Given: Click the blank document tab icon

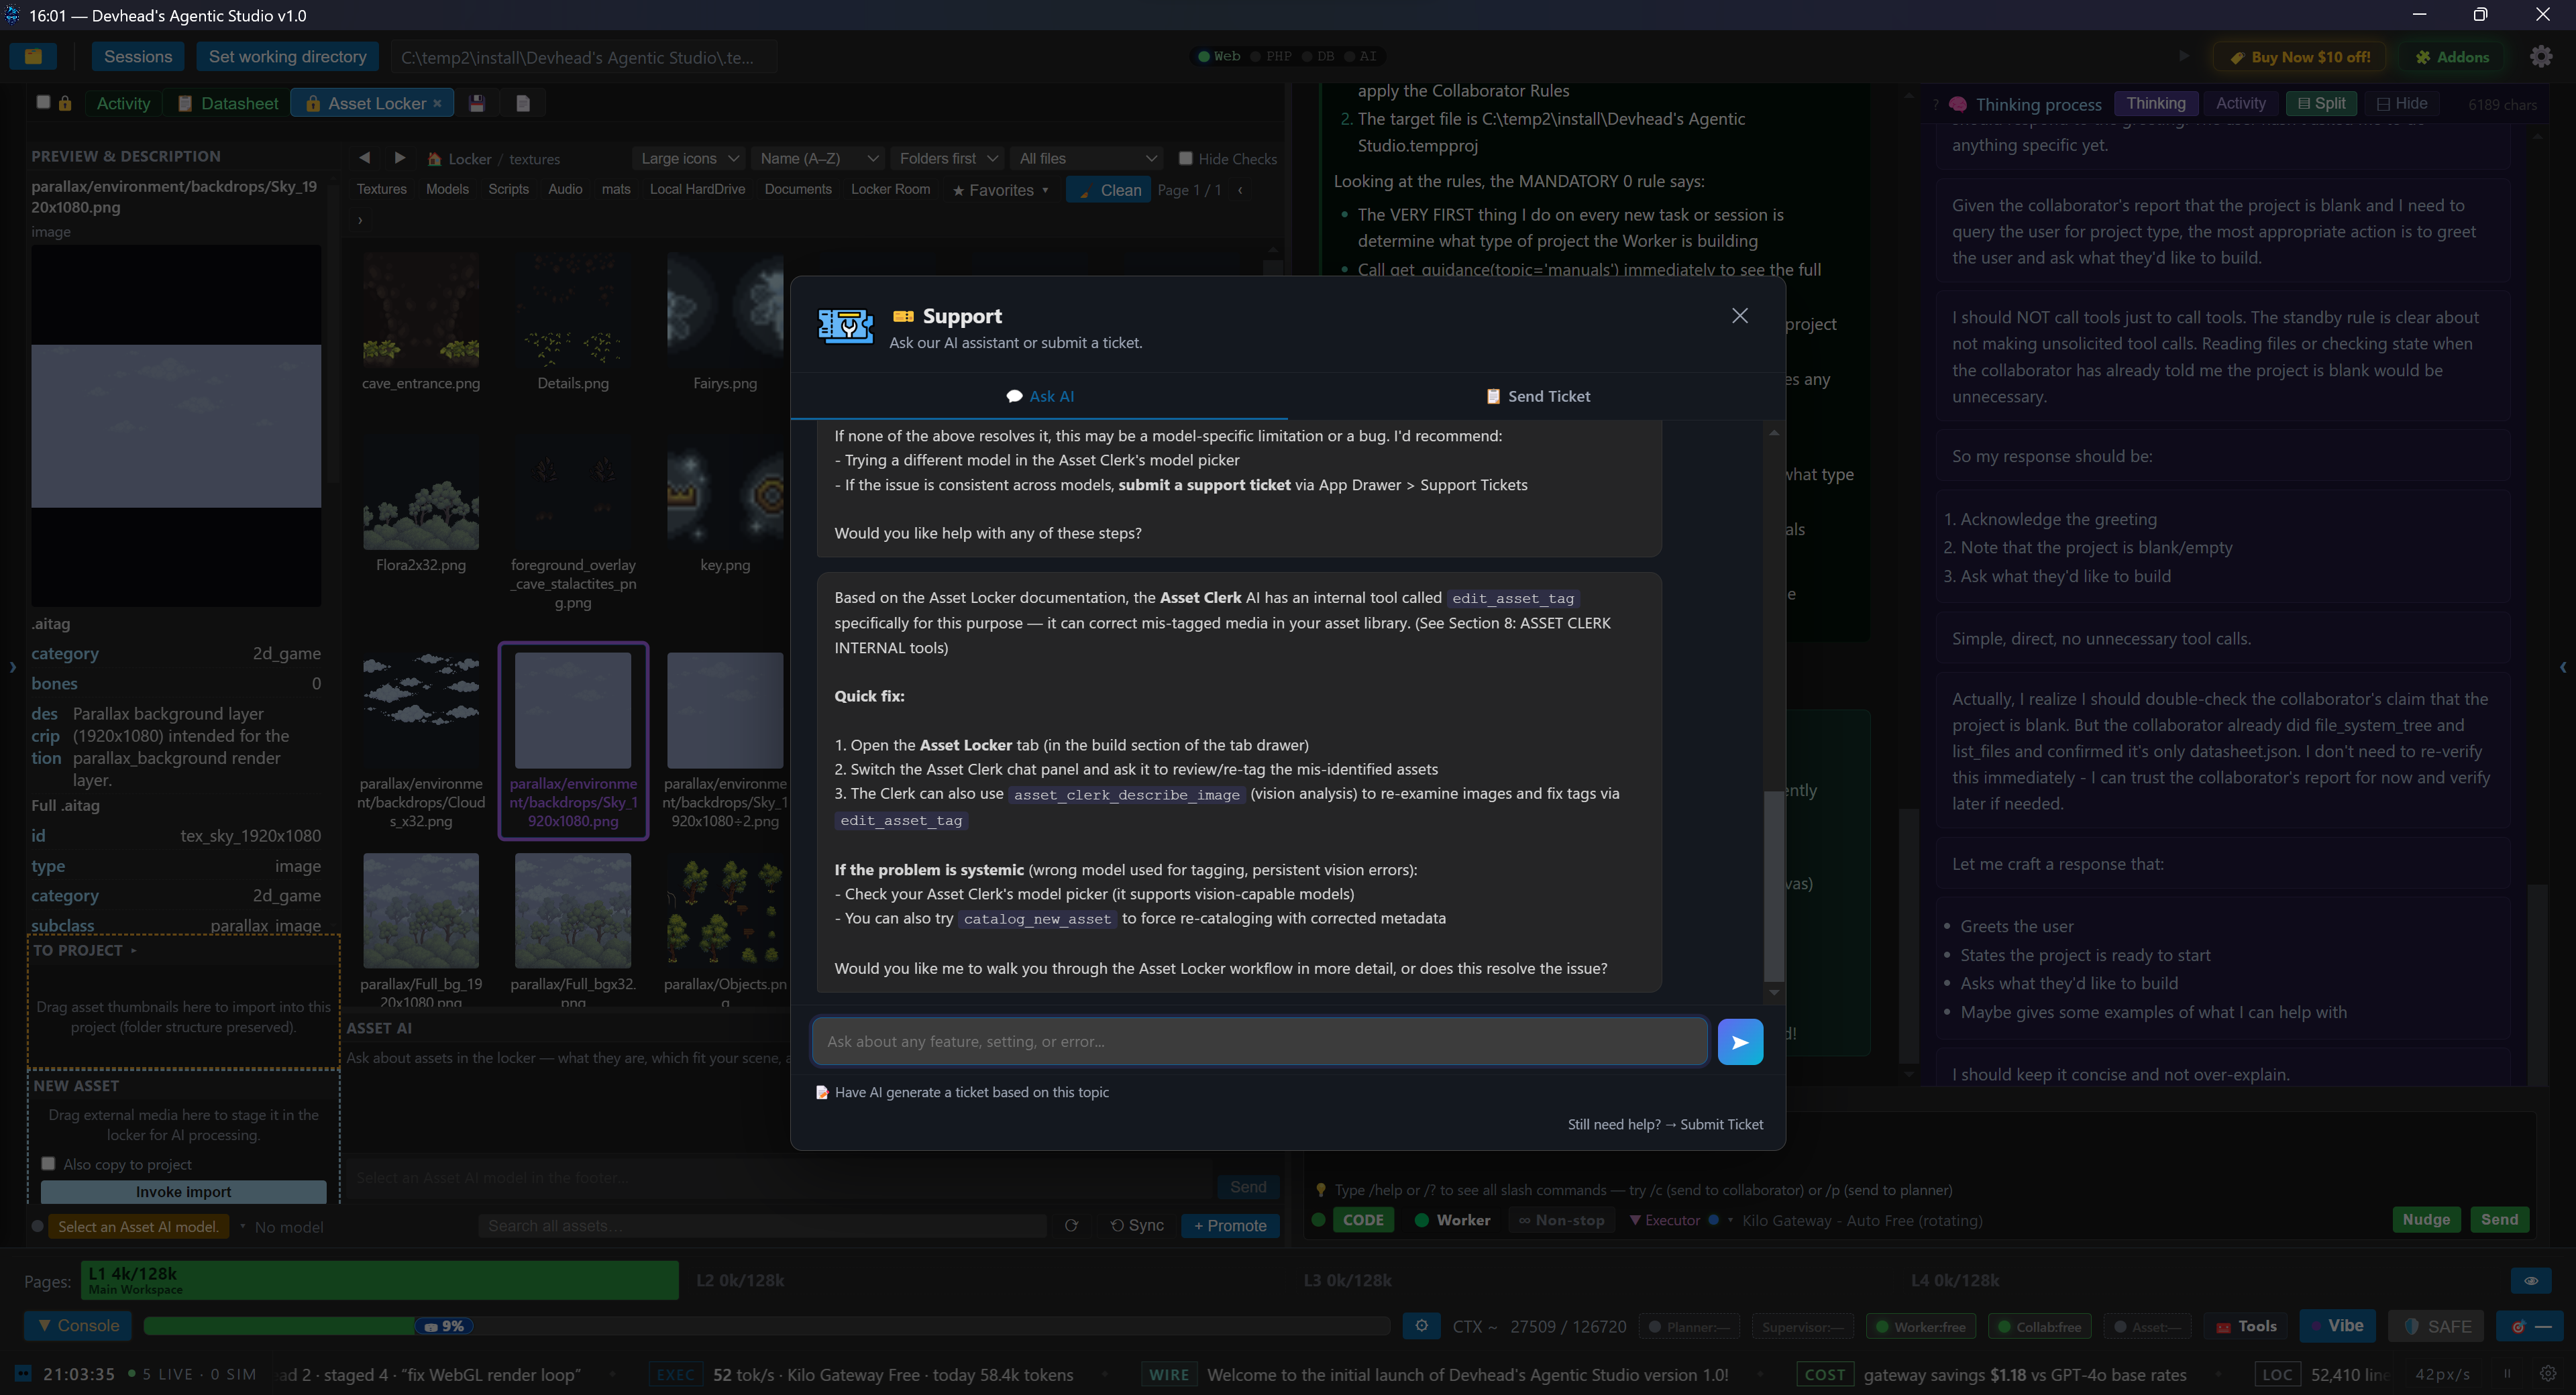Looking at the screenshot, I should (522, 103).
